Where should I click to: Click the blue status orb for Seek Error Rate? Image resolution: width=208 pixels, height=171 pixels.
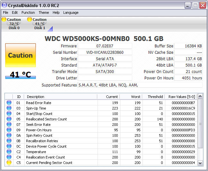pyautogui.click(x=9, y=124)
